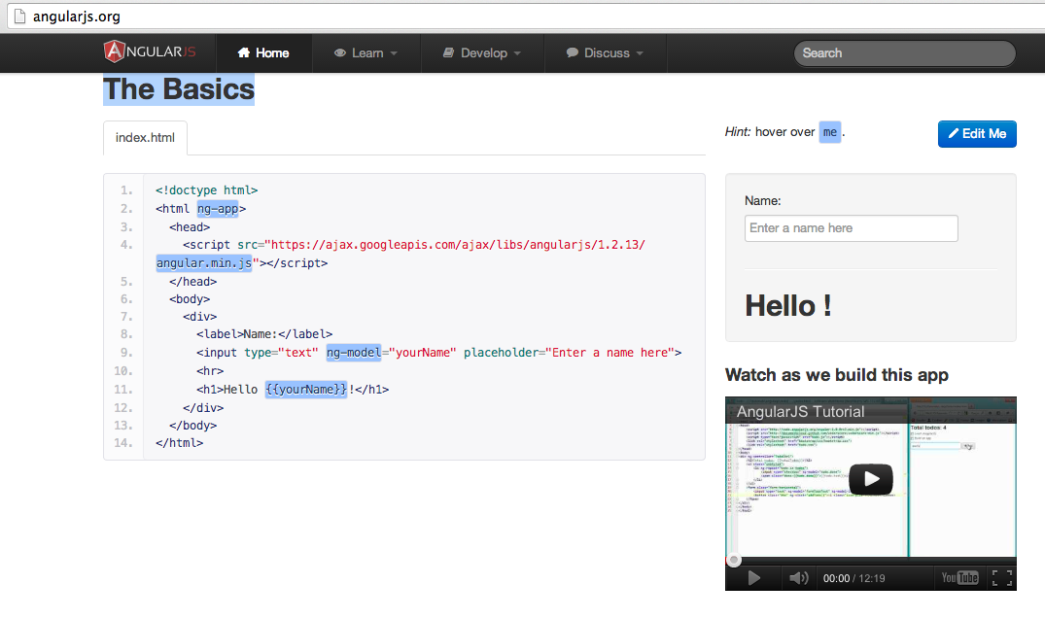Go to the Home nav item

tap(263, 53)
